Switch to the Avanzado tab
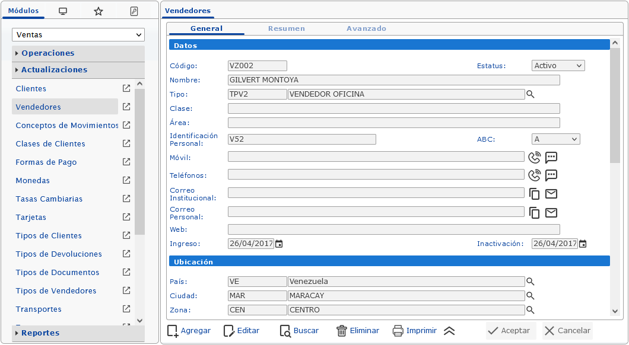 coord(366,28)
